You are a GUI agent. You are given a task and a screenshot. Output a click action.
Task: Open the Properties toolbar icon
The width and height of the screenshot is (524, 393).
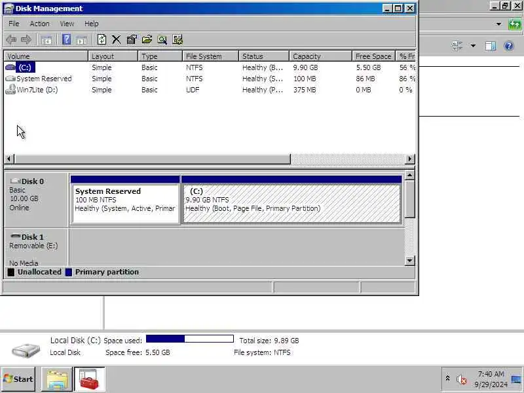(132, 40)
